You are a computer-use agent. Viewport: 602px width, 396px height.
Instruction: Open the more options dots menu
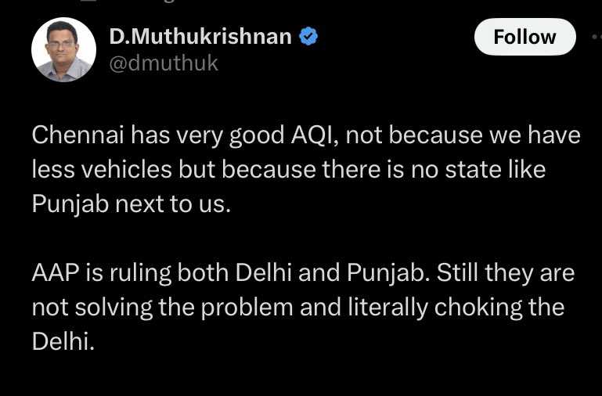pos(597,37)
